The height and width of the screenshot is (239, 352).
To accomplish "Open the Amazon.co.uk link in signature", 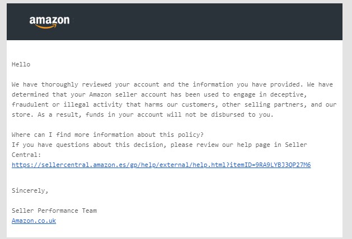I will [34, 221].
